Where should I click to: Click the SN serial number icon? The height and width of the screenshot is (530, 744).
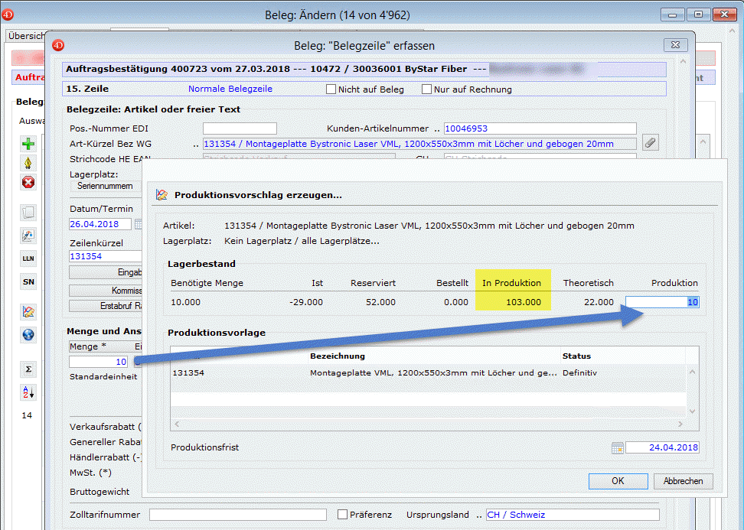(x=28, y=282)
